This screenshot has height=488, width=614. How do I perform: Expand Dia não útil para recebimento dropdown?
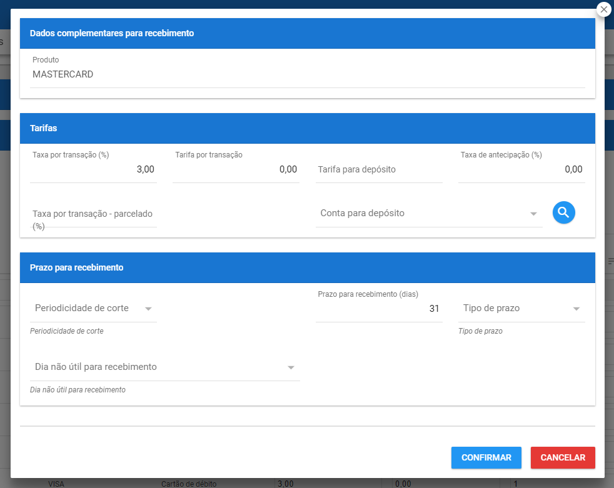pos(164,367)
